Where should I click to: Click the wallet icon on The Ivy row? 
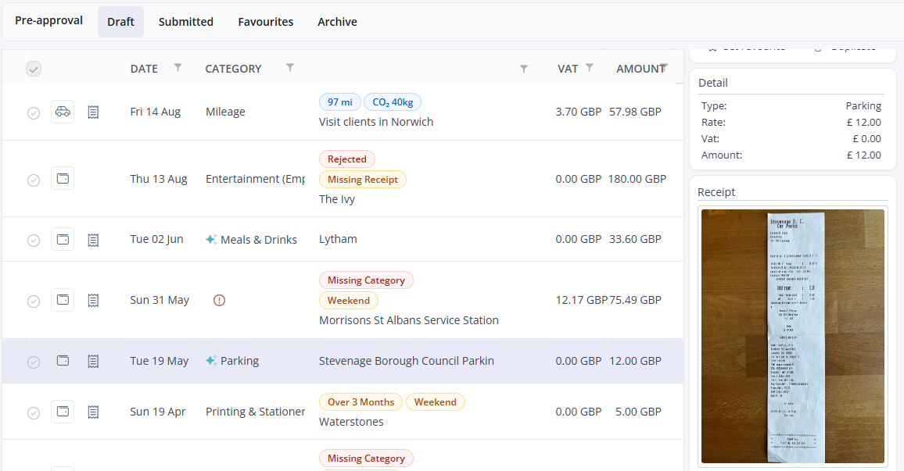coord(63,179)
